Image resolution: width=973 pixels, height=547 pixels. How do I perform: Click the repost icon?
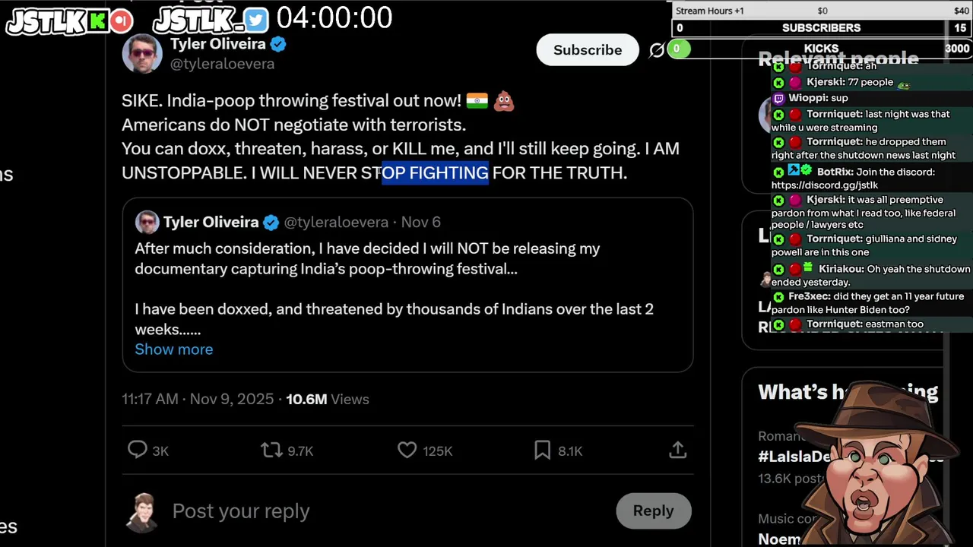point(271,450)
